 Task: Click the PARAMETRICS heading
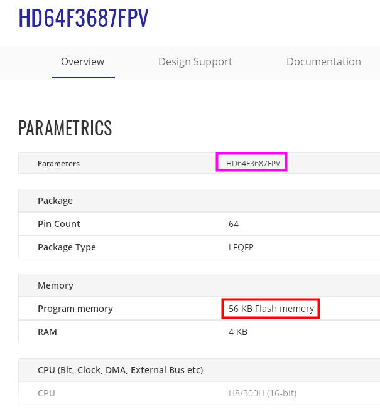65,129
